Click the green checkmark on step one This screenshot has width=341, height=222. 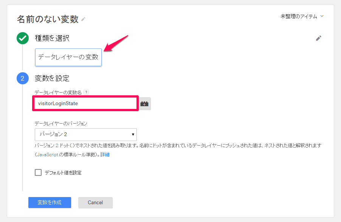pos(23,38)
